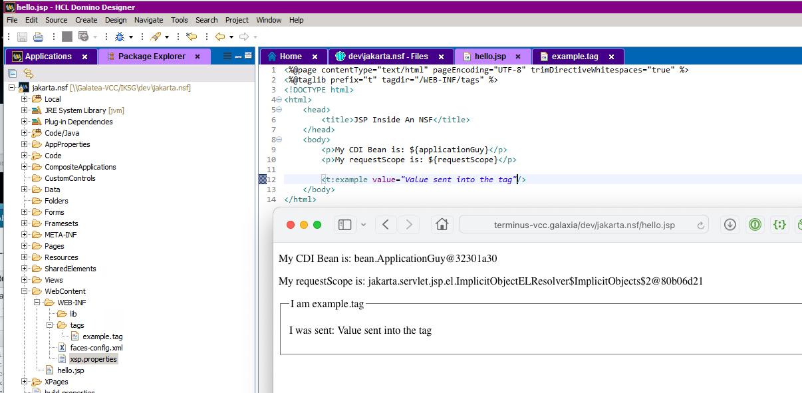Close the Applications panel tab
The image size is (802, 393).
pos(84,57)
